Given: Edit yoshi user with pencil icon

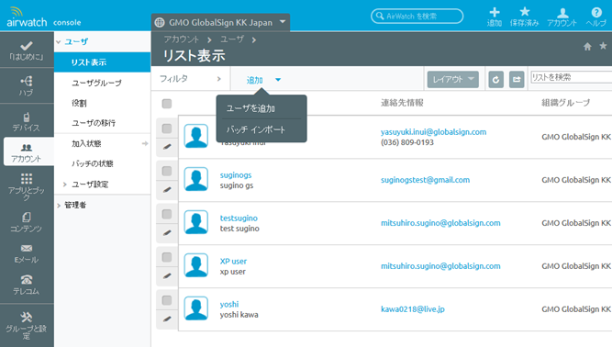Looking at the screenshot, I should tap(167, 319).
